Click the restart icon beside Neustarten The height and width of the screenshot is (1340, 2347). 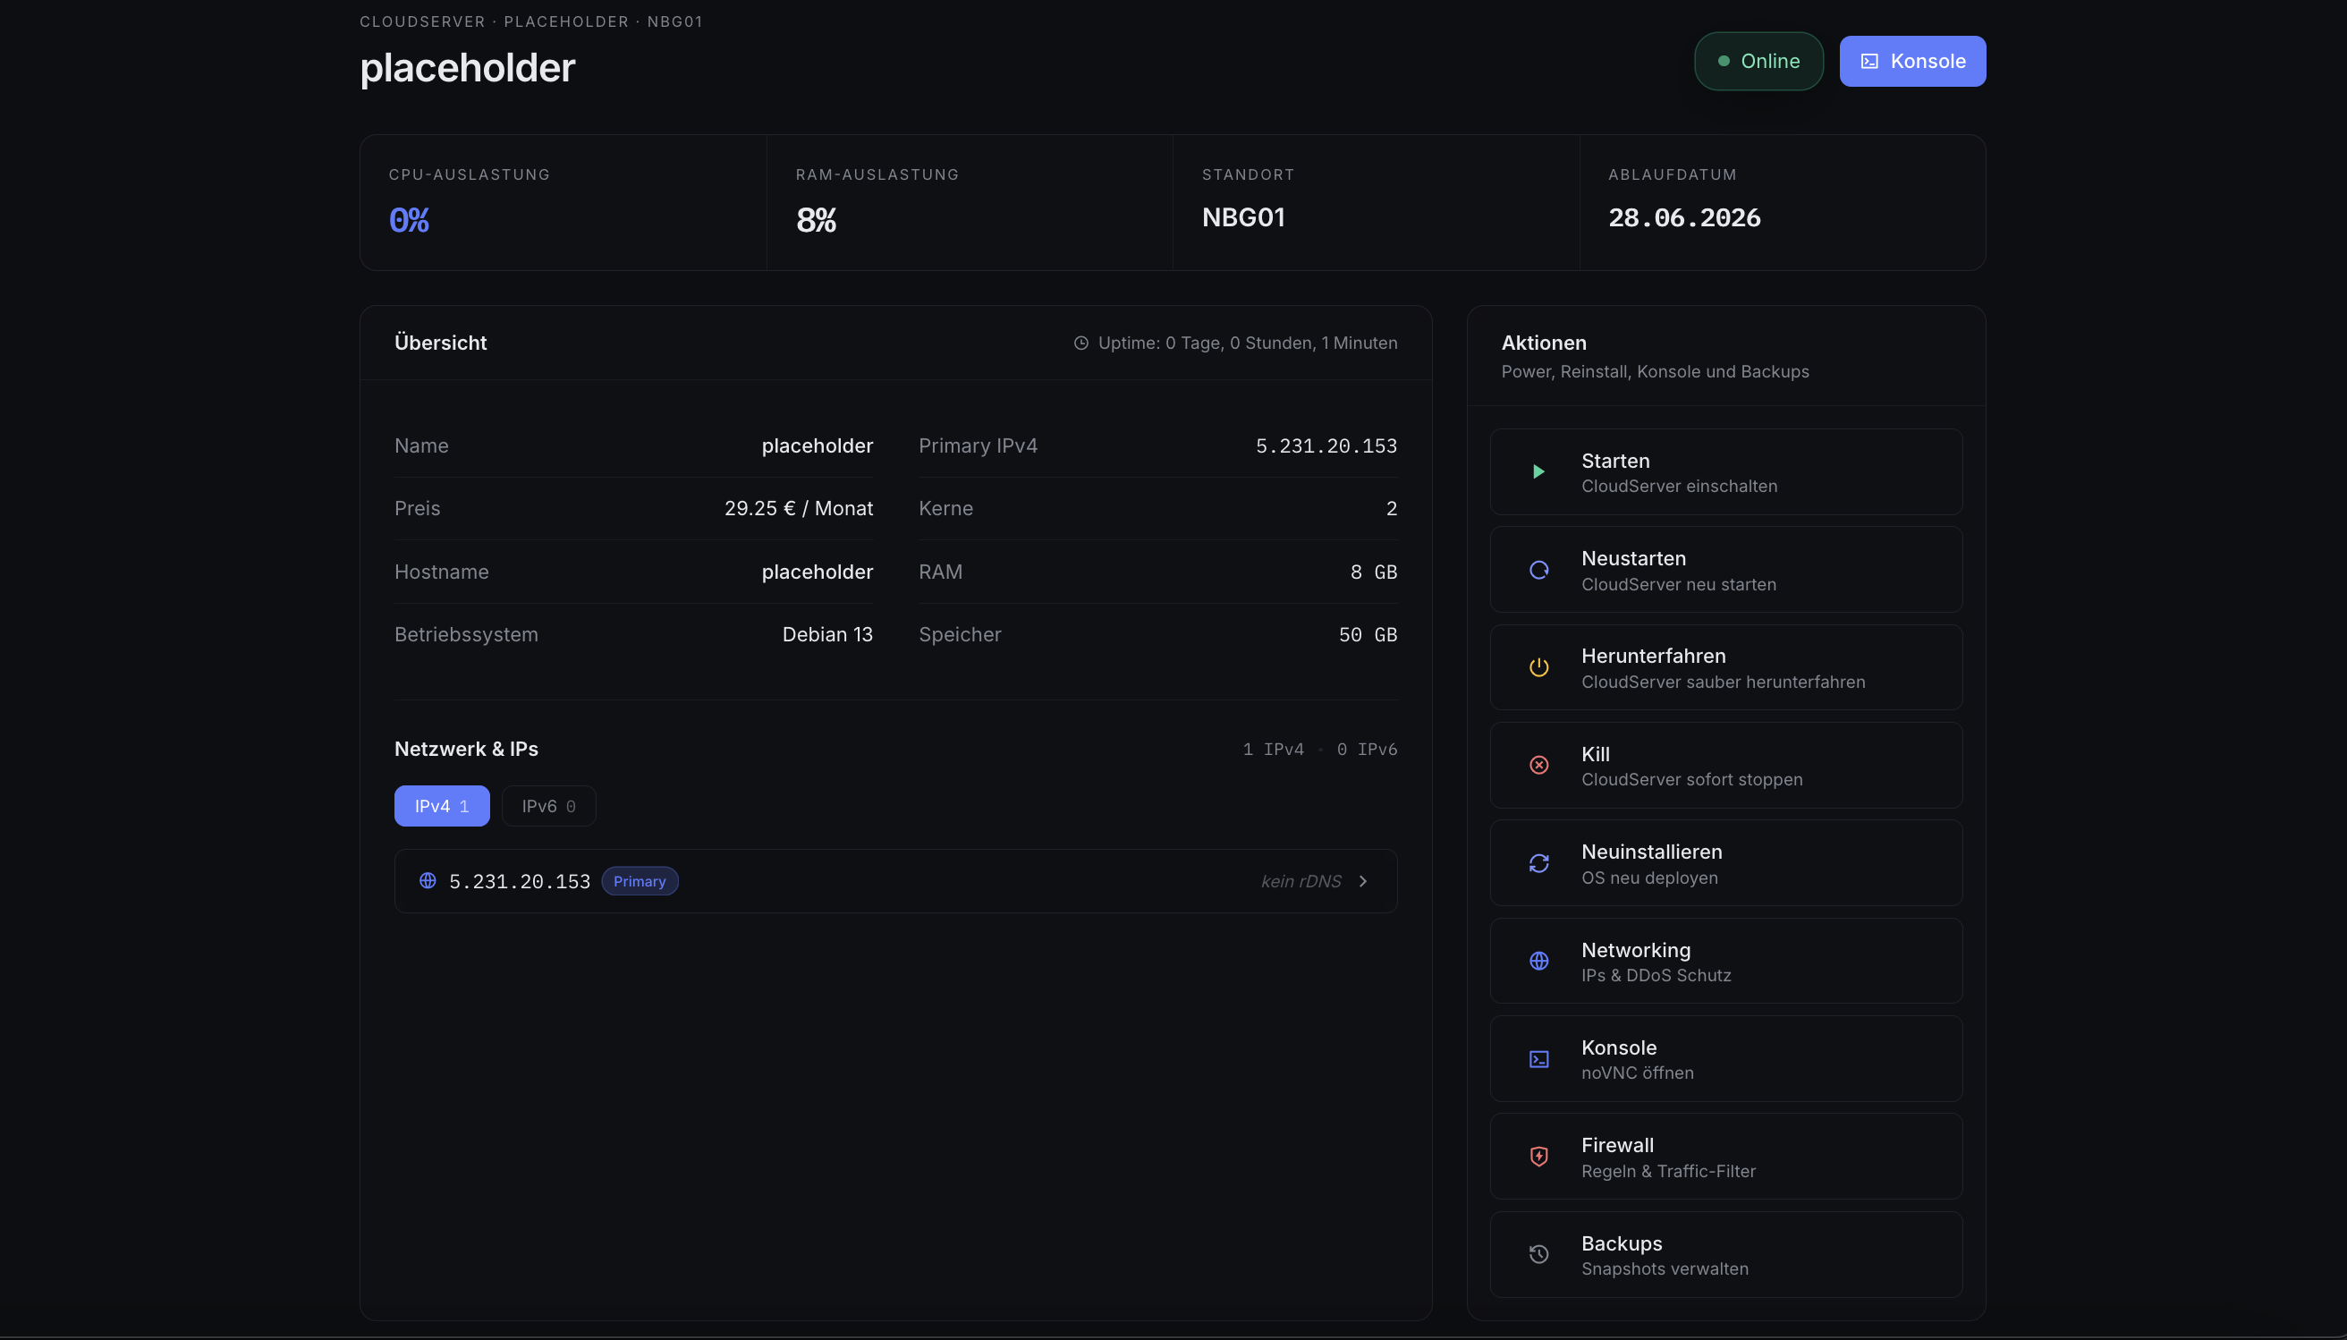click(1538, 570)
